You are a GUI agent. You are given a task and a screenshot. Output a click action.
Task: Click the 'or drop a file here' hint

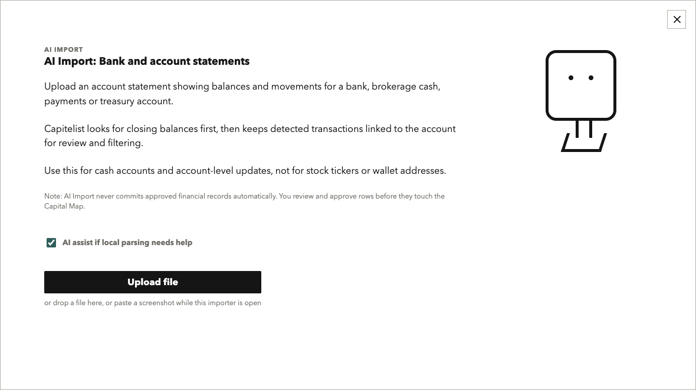tap(153, 303)
